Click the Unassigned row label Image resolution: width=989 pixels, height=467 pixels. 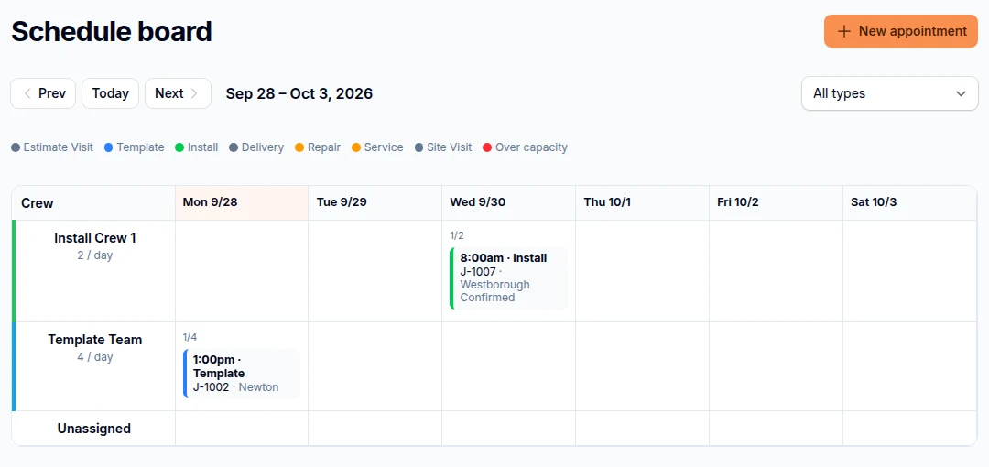pyautogui.click(x=94, y=429)
